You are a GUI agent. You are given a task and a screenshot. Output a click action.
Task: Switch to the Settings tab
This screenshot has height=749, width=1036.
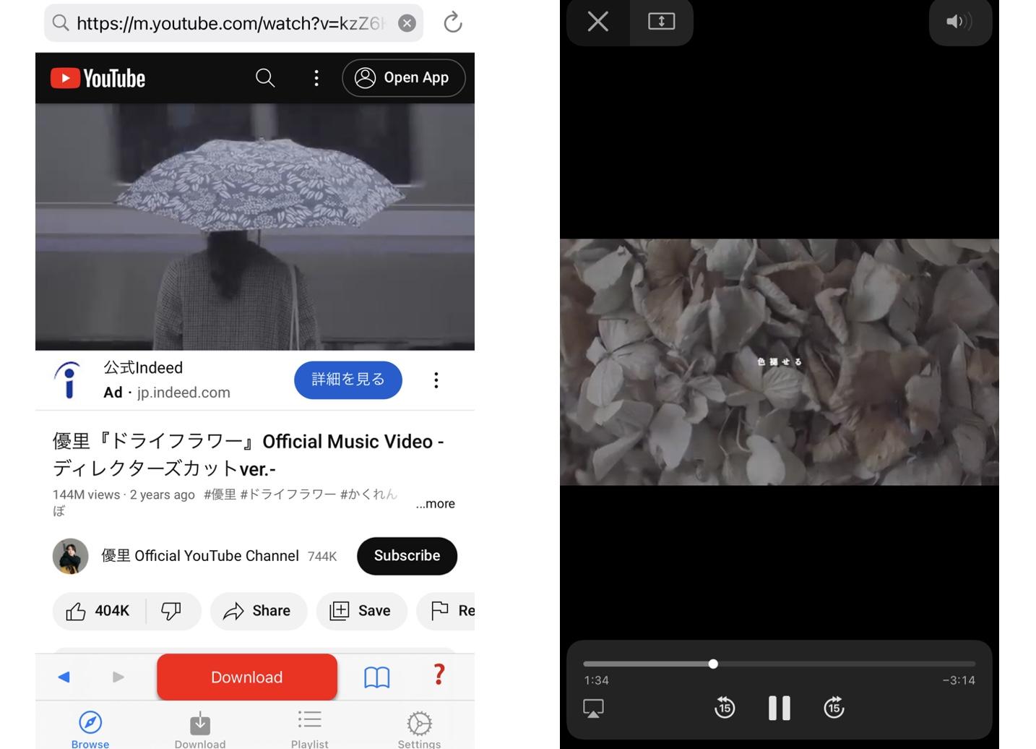point(419,729)
